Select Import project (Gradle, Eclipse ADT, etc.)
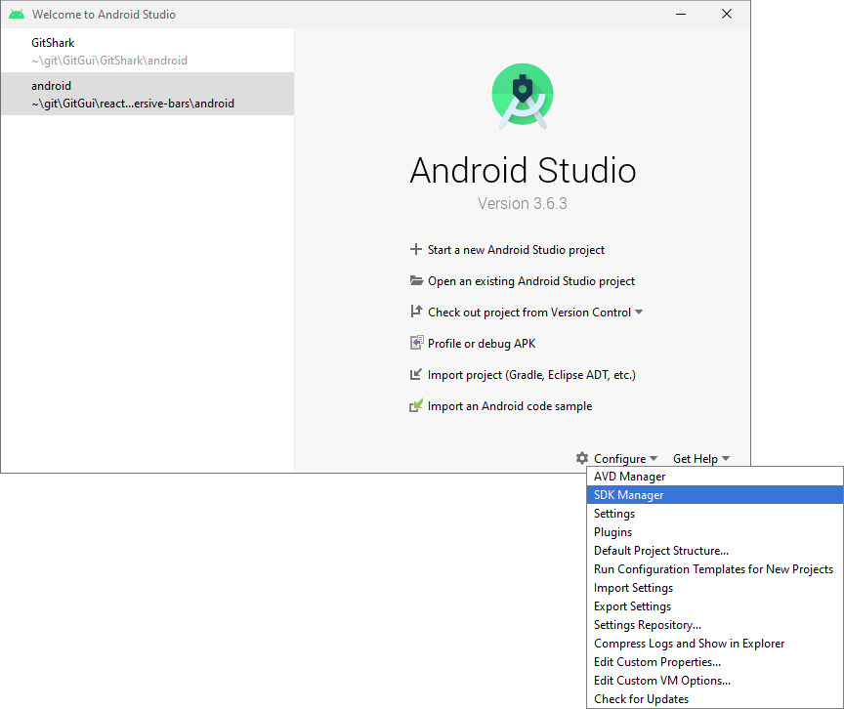 (x=531, y=374)
